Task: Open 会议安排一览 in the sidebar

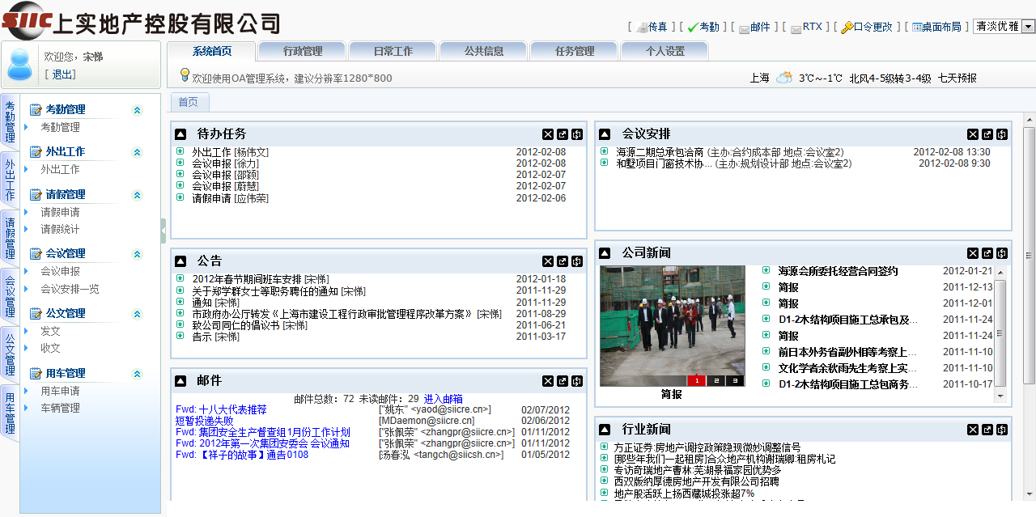Action: 70,289
